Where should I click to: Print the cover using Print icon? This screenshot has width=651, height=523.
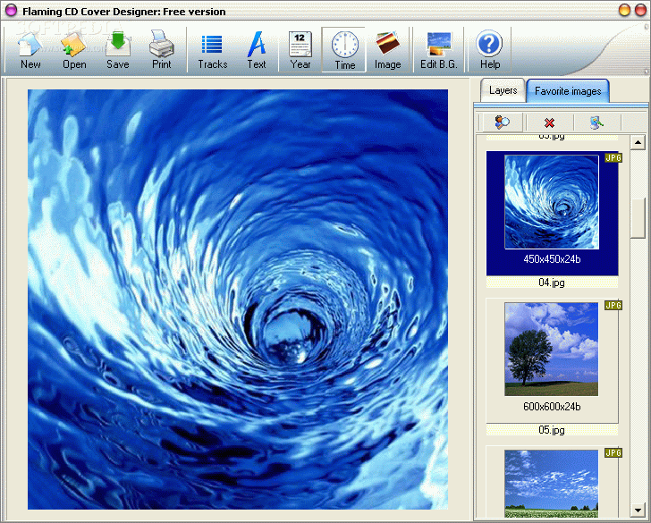[162, 50]
